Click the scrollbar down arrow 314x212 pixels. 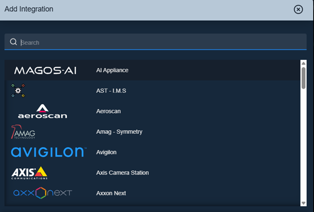click(x=304, y=203)
